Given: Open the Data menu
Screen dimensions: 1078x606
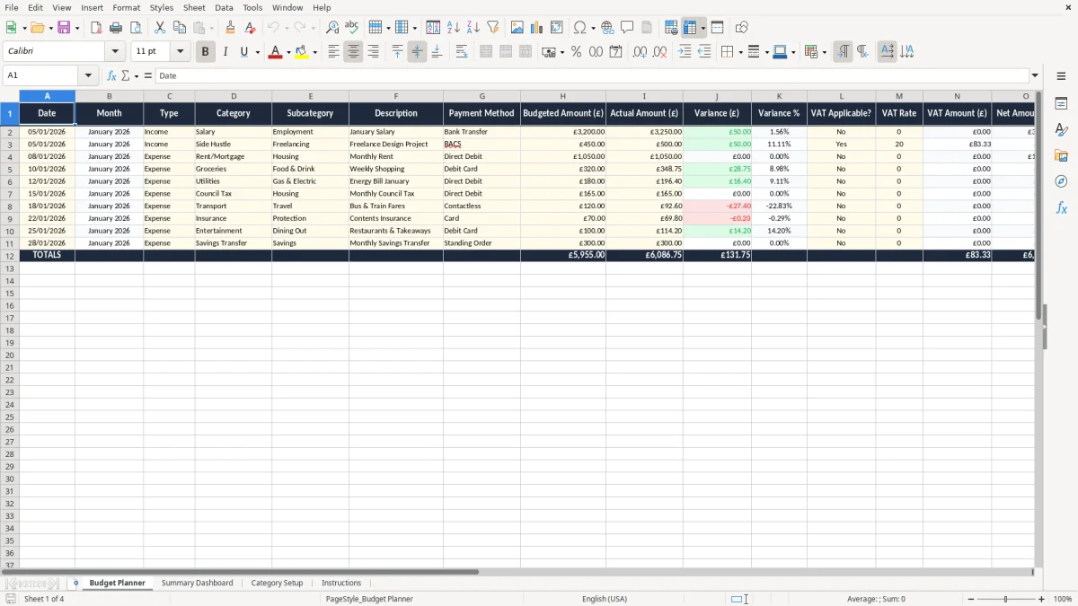Looking at the screenshot, I should [x=224, y=7].
